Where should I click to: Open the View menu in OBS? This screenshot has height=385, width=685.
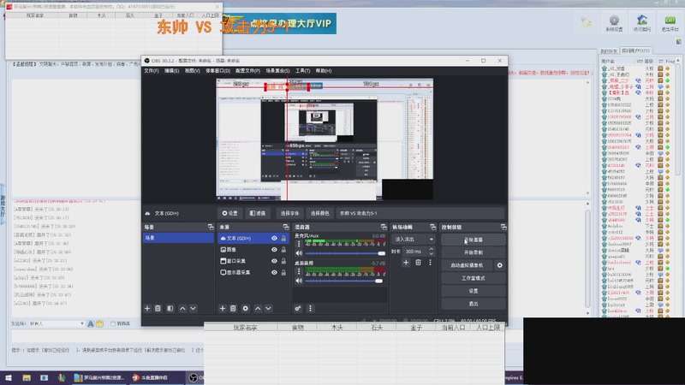click(x=192, y=71)
